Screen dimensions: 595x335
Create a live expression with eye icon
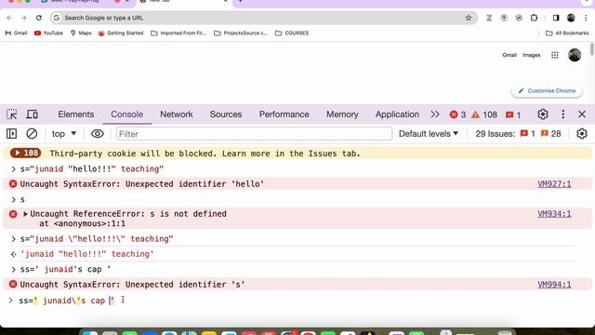click(x=97, y=134)
